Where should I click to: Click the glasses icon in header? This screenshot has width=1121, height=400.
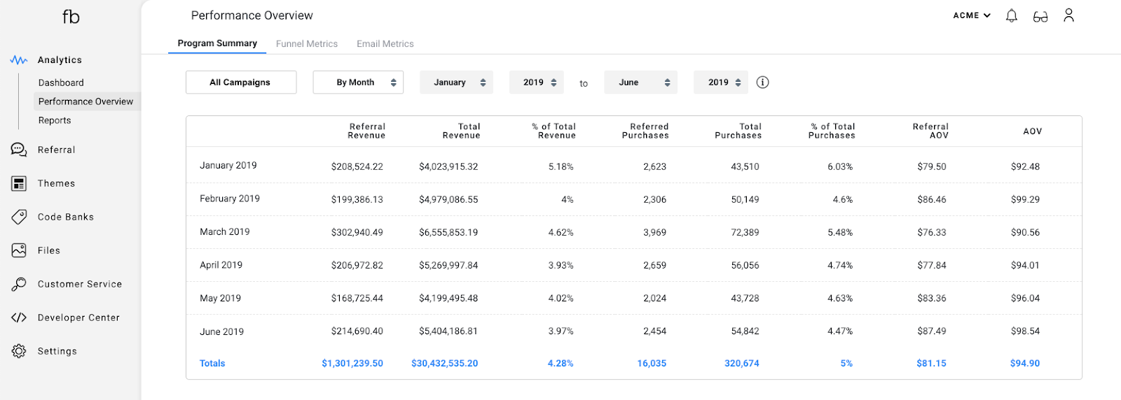click(x=1040, y=16)
